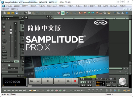
Task: Click the Save project floppy disk icon
Action: 17,13
